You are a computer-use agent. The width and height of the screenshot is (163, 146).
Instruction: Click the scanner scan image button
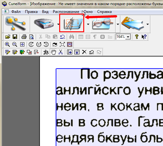click(x=44, y=24)
